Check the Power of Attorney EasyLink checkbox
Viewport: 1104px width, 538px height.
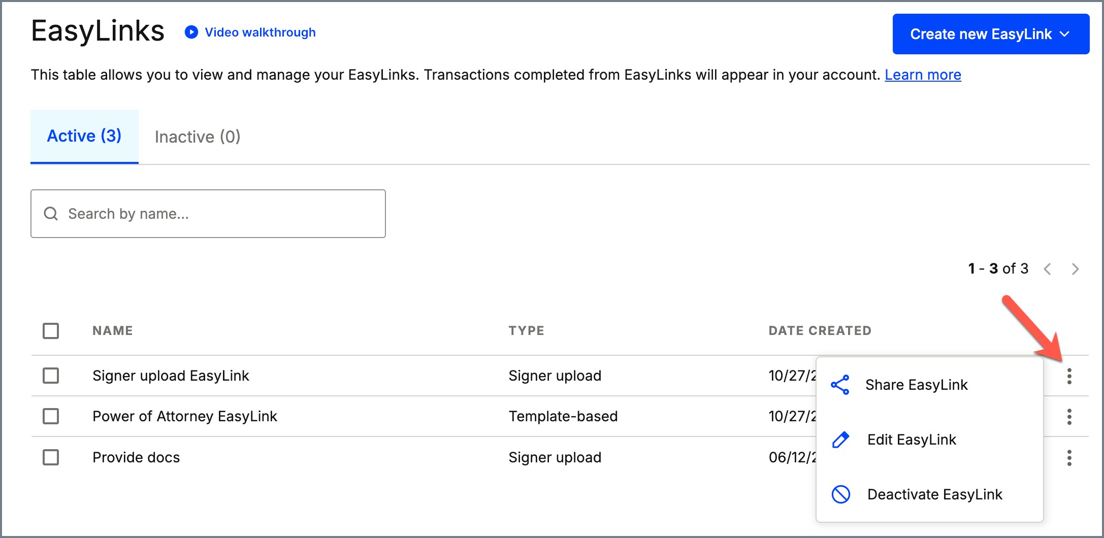pyautogui.click(x=51, y=416)
